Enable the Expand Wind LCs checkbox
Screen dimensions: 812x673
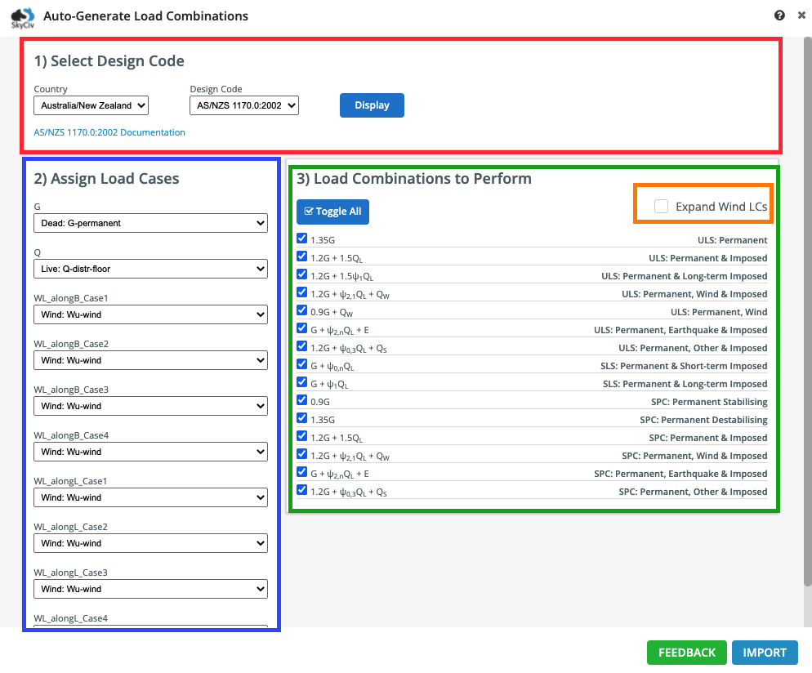(x=661, y=207)
